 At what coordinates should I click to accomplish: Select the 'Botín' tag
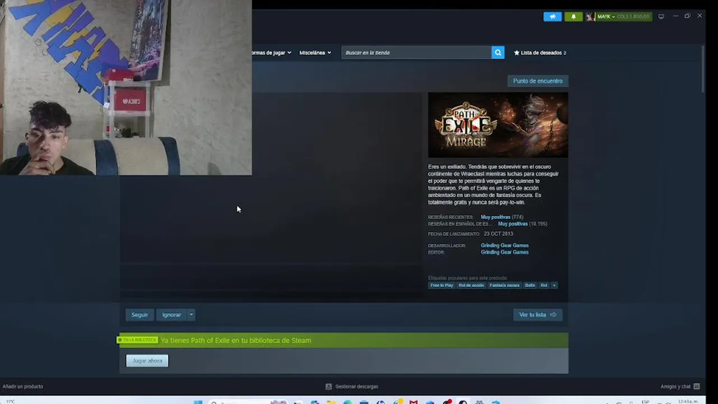tap(530, 286)
